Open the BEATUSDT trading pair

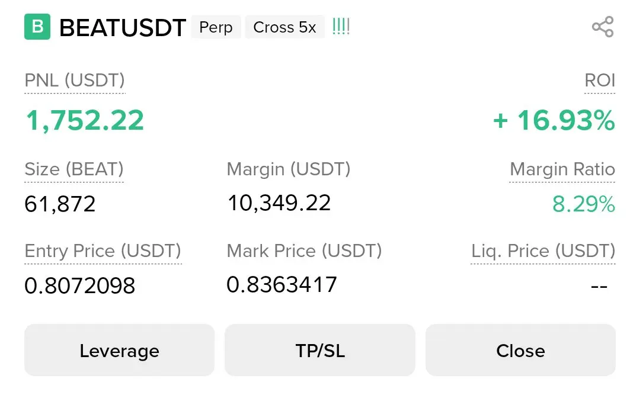[123, 28]
